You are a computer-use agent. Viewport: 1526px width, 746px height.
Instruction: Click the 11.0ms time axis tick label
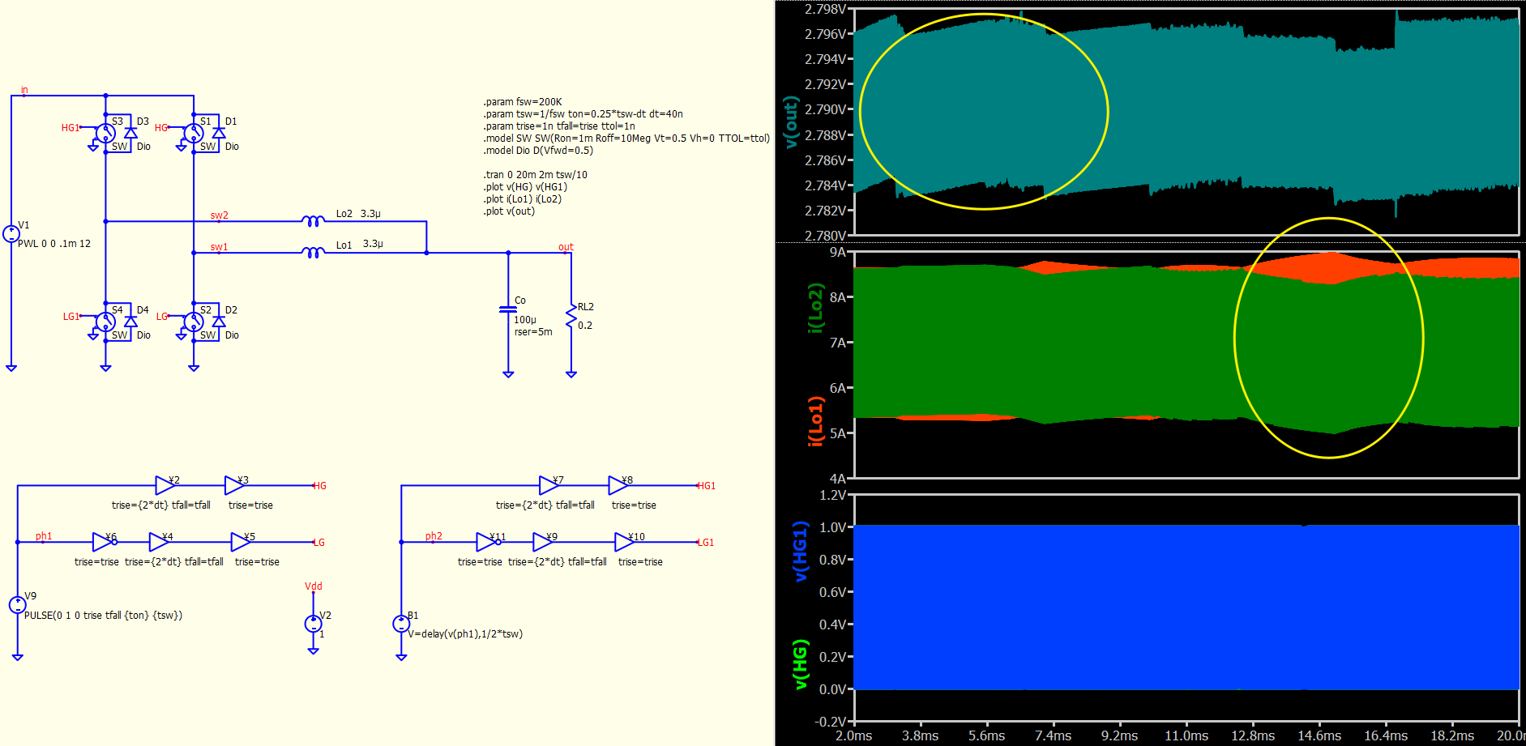pos(1186,735)
